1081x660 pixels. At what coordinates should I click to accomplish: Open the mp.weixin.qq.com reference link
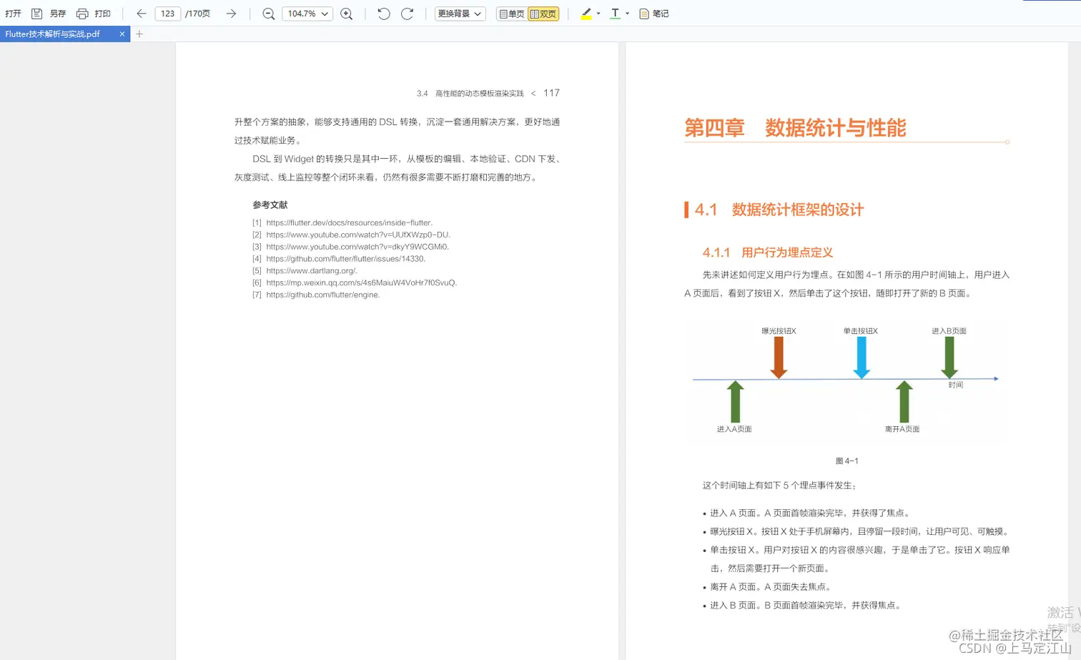[361, 282]
